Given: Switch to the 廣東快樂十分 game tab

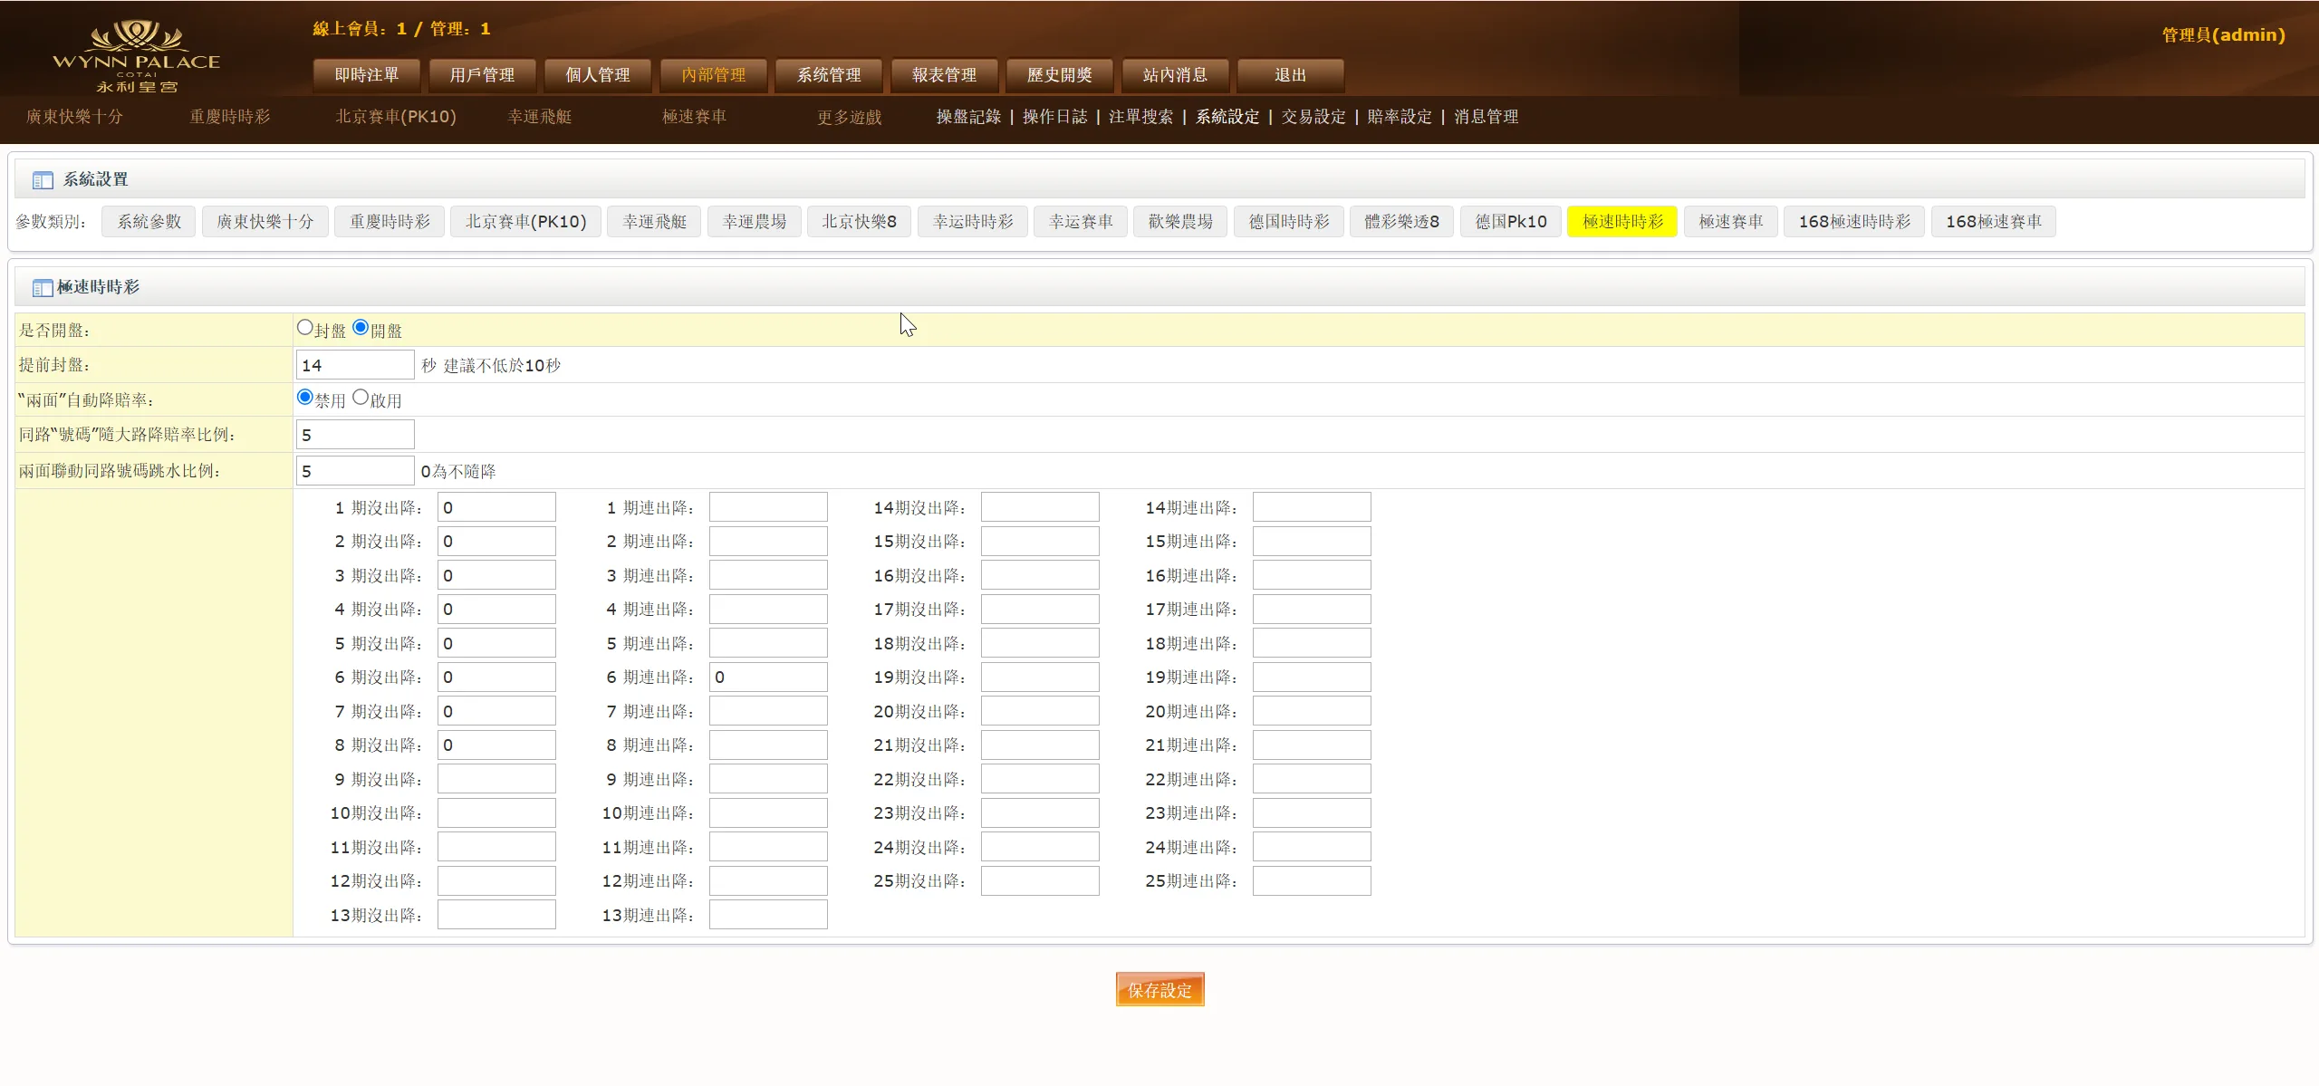Looking at the screenshot, I should [x=75, y=117].
